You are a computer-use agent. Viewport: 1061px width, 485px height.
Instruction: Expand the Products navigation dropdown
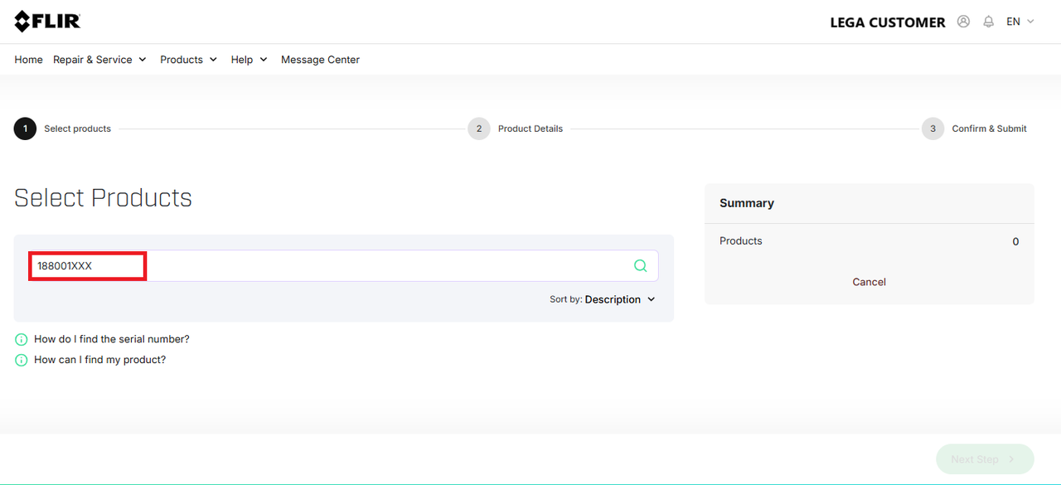[x=188, y=60]
